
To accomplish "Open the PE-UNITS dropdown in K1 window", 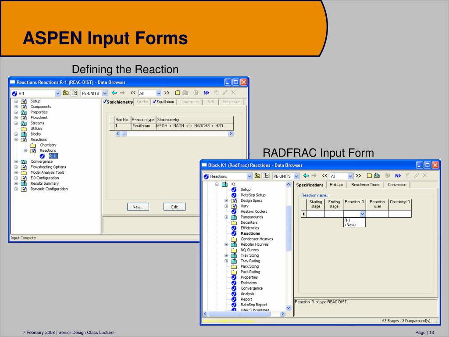I will tap(296, 176).
